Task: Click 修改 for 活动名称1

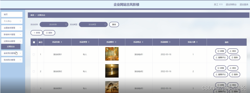Action: pyautogui.click(x=233, y=51)
